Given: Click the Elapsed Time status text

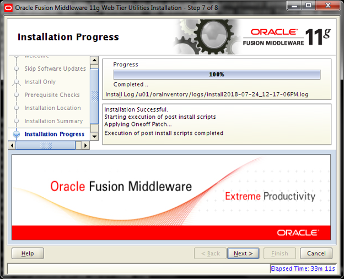Looking at the screenshot, I should (303, 269).
